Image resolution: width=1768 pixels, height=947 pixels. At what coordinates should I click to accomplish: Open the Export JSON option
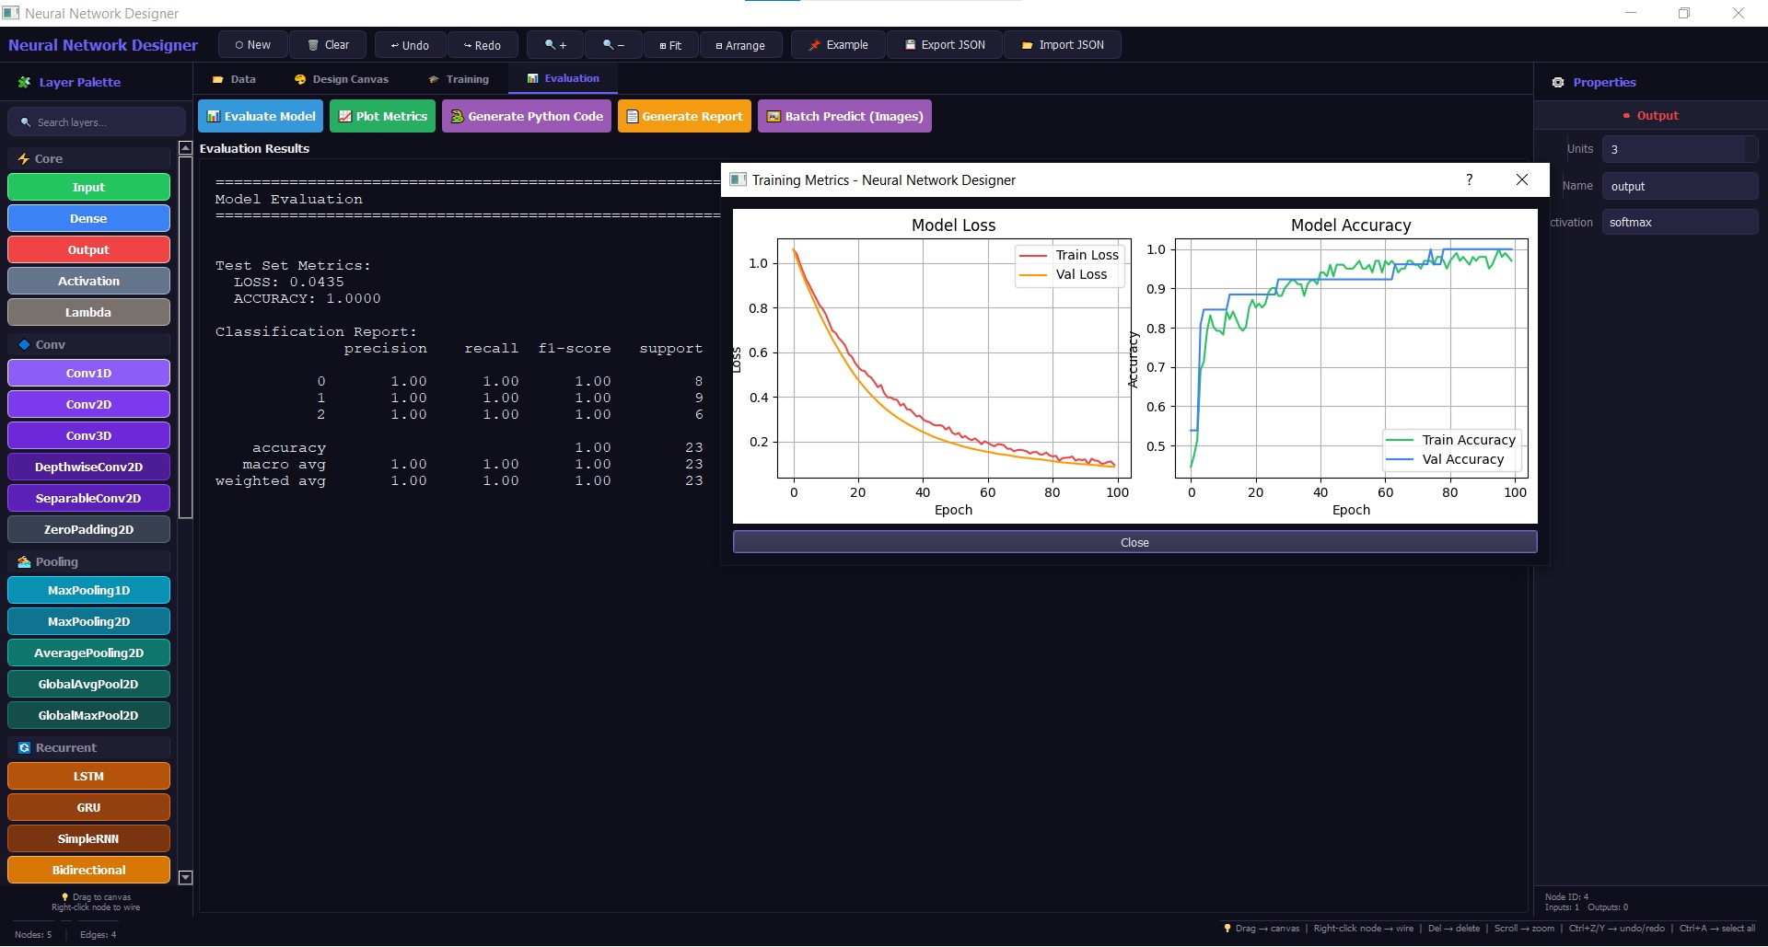[945, 45]
